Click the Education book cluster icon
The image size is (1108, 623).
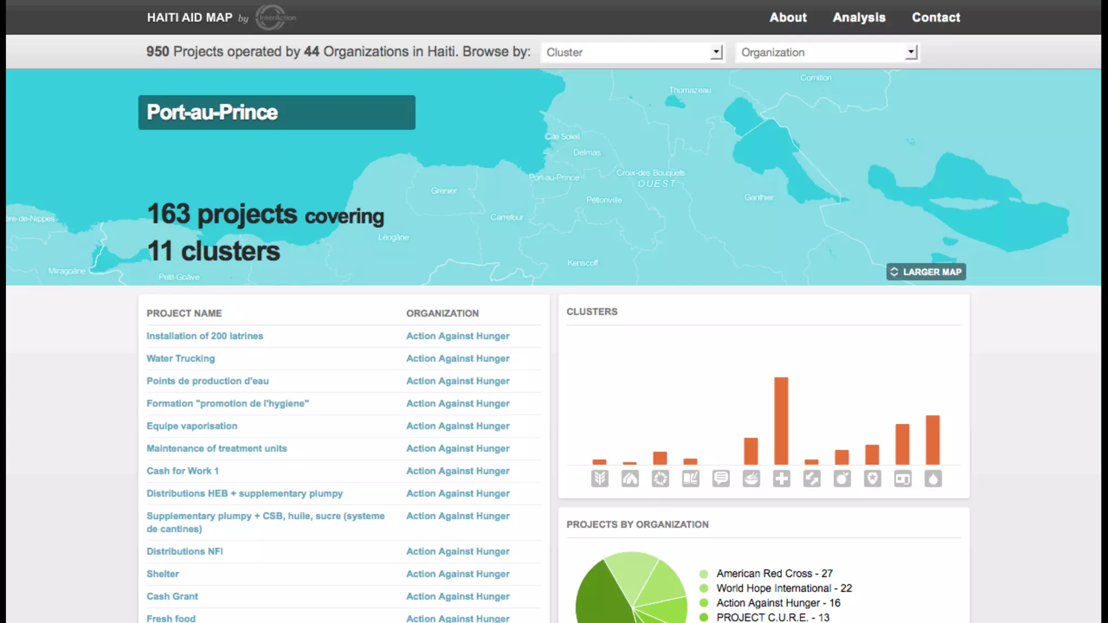[690, 479]
